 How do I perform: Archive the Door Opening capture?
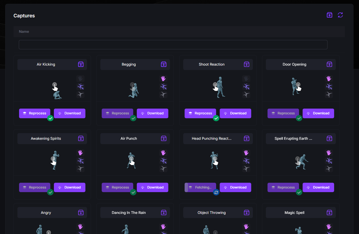329,64
